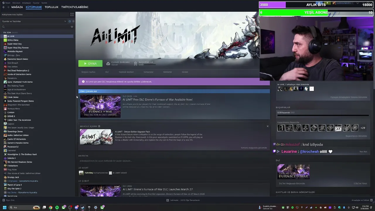This screenshot has width=375, height=211.
Task: Open the TWITCH.TV/LABIDINC profile tab
Action: coord(75,7)
